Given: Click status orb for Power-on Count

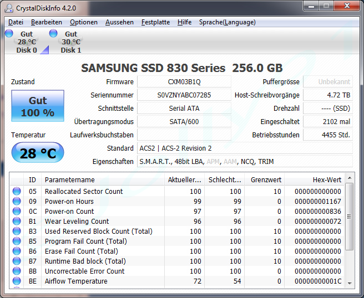Looking at the screenshot, I should (x=17, y=211).
